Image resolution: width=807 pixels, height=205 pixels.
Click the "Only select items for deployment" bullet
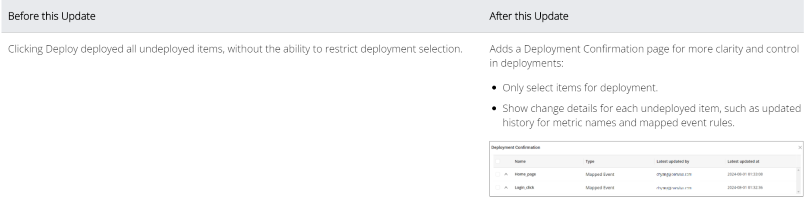[580, 88]
